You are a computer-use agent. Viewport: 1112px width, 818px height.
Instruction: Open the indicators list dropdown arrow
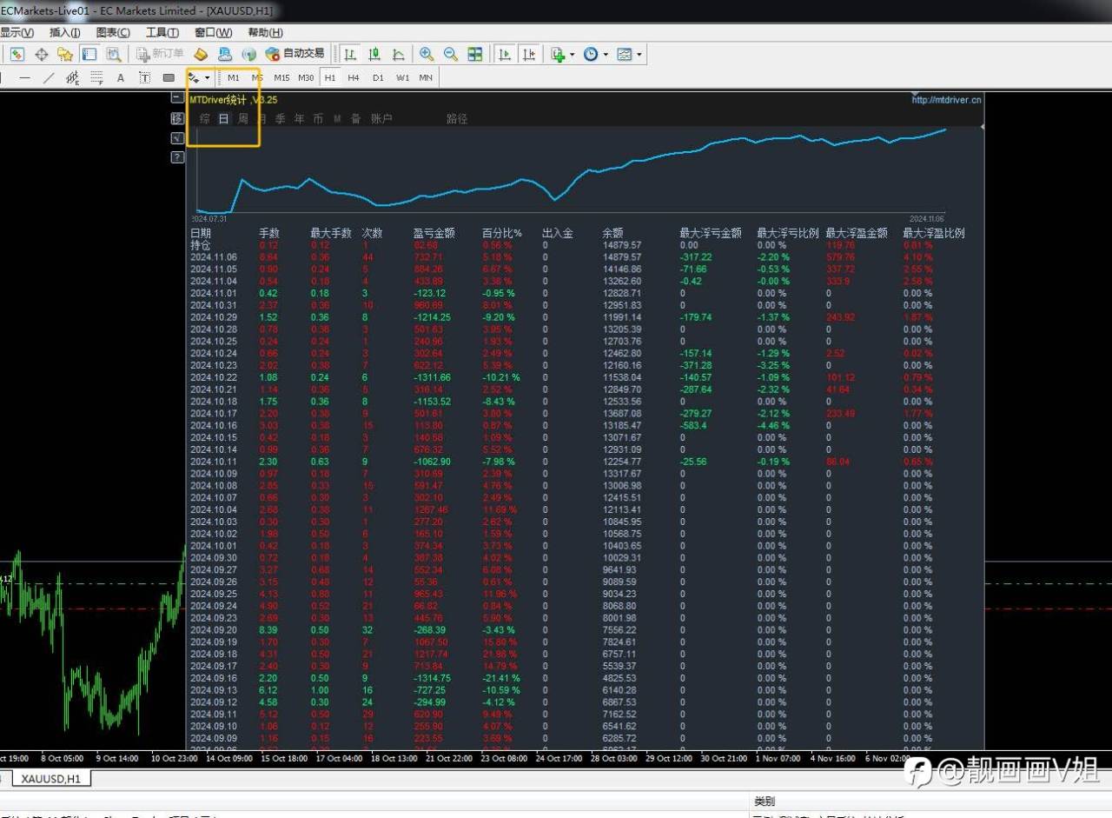(572, 55)
